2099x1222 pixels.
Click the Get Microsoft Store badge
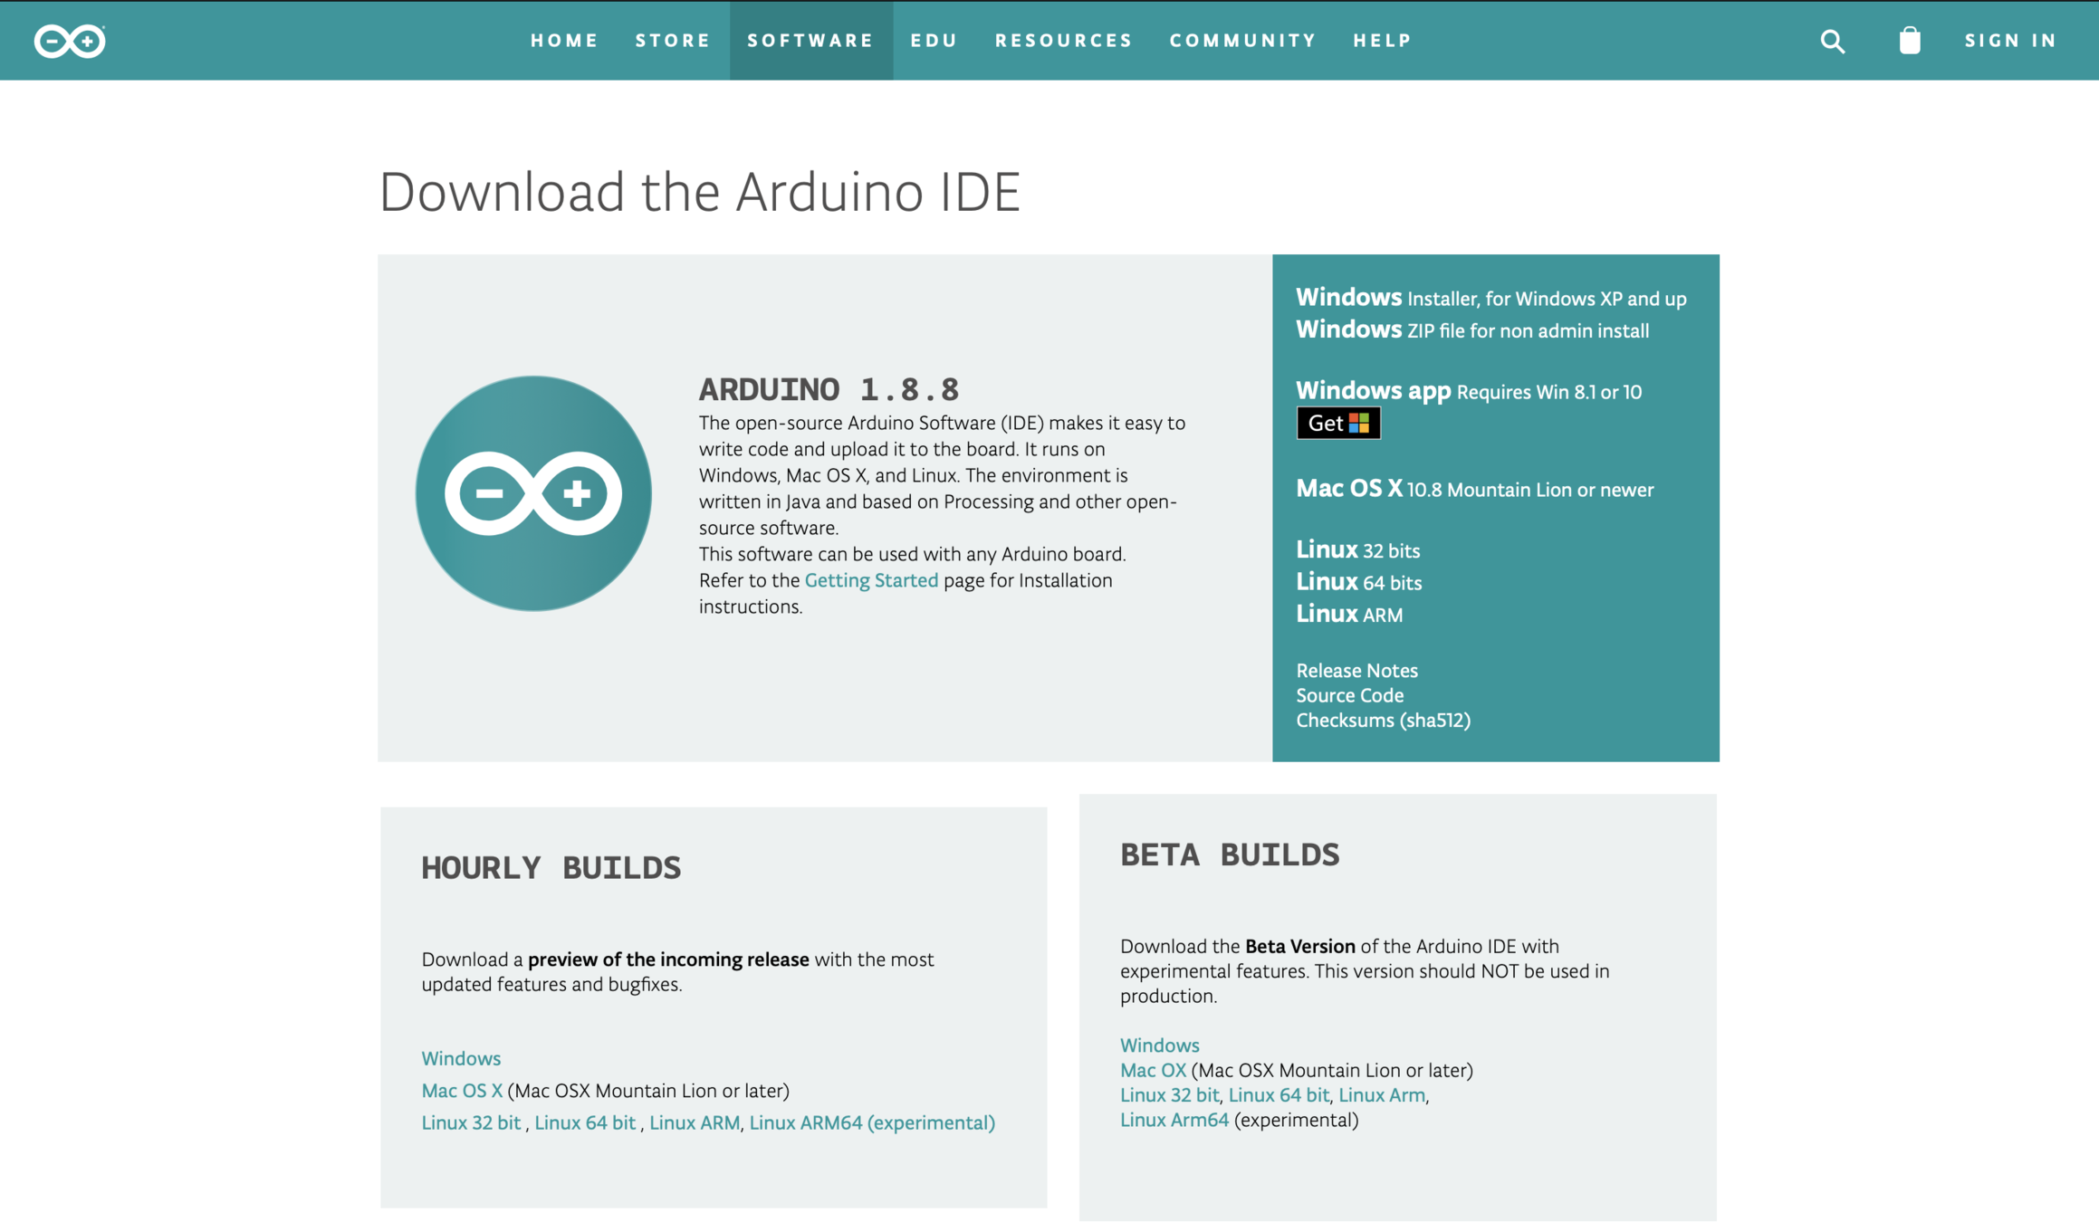1337,423
